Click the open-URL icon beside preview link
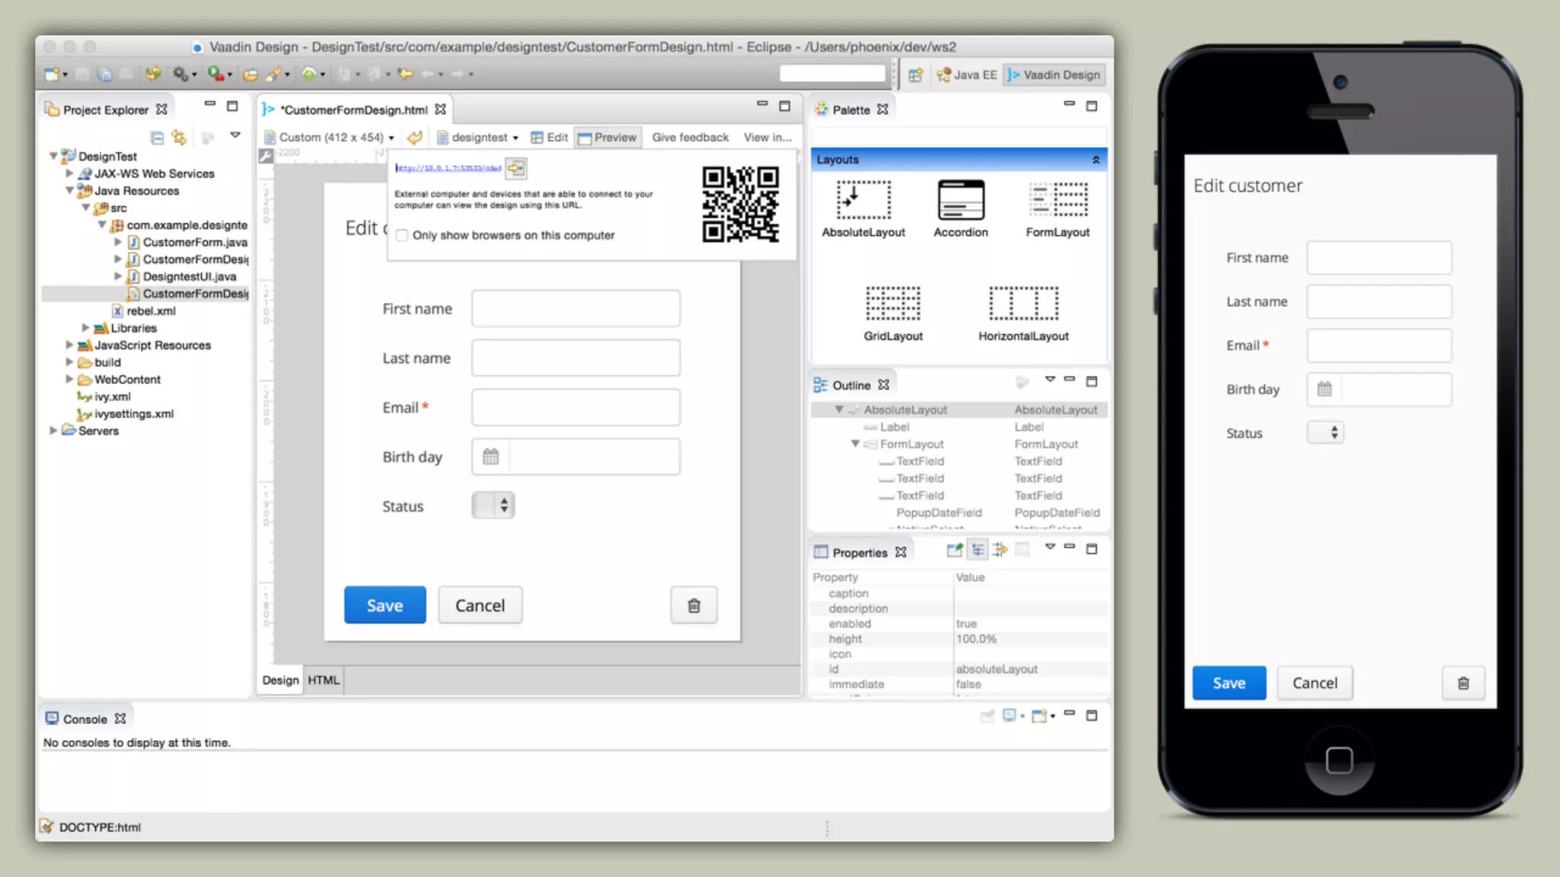The width and height of the screenshot is (1560, 877). tap(516, 168)
